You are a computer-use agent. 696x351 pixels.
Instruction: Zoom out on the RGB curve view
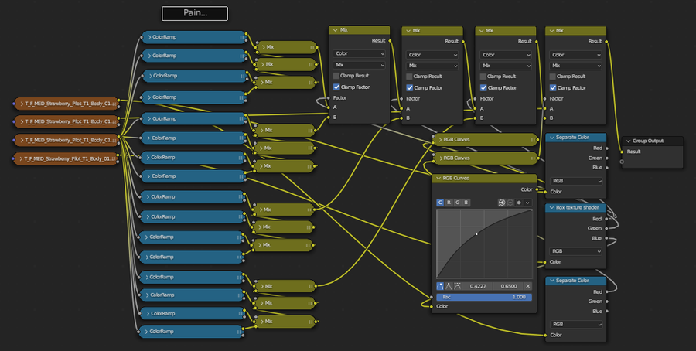point(510,203)
